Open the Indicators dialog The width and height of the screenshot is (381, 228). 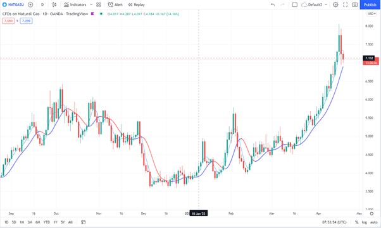click(x=75, y=4)
